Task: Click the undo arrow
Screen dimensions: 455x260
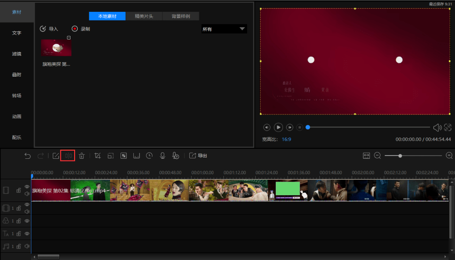Action: pyautogui.click(x=28, y=156)
